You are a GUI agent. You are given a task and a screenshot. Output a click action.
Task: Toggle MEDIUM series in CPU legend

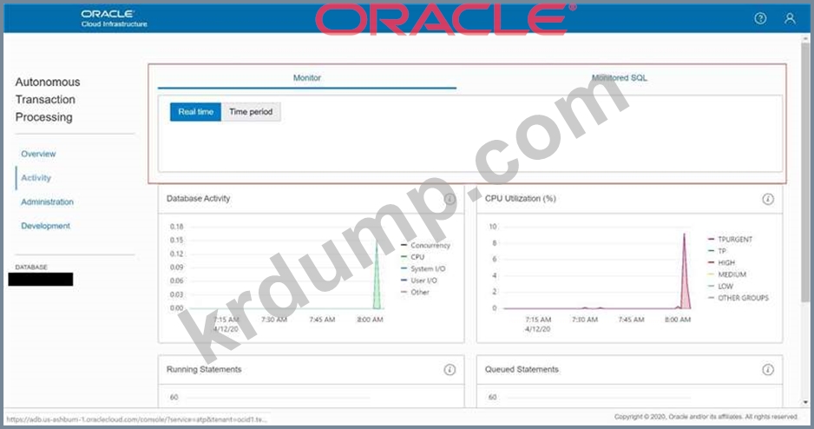727,274
